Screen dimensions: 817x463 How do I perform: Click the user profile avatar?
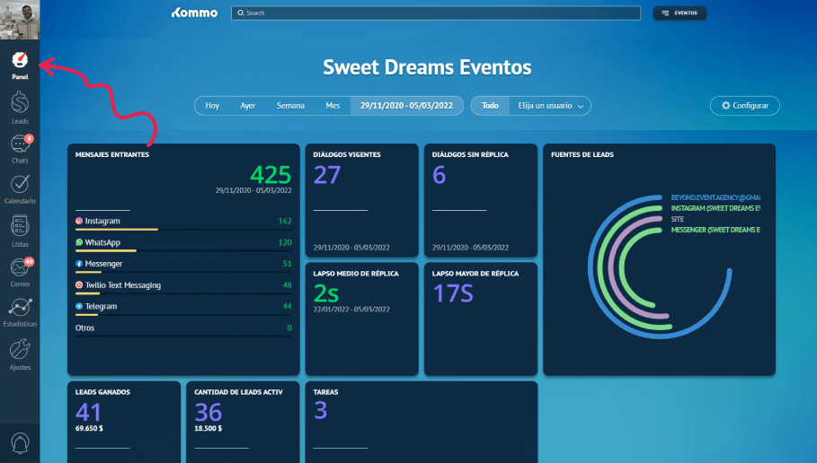pos(20,19)
